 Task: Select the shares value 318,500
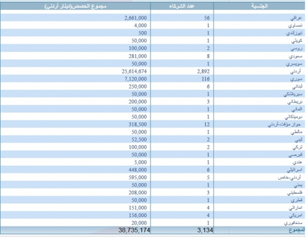[138, 124]
